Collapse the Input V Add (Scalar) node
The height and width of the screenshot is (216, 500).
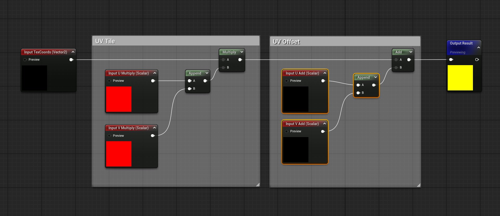[x=324, y=124]
